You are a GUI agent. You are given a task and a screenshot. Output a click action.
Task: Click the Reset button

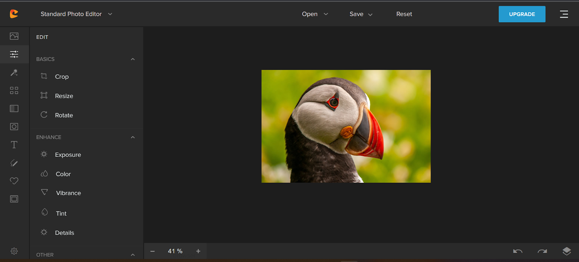click(x=404, y=14)
